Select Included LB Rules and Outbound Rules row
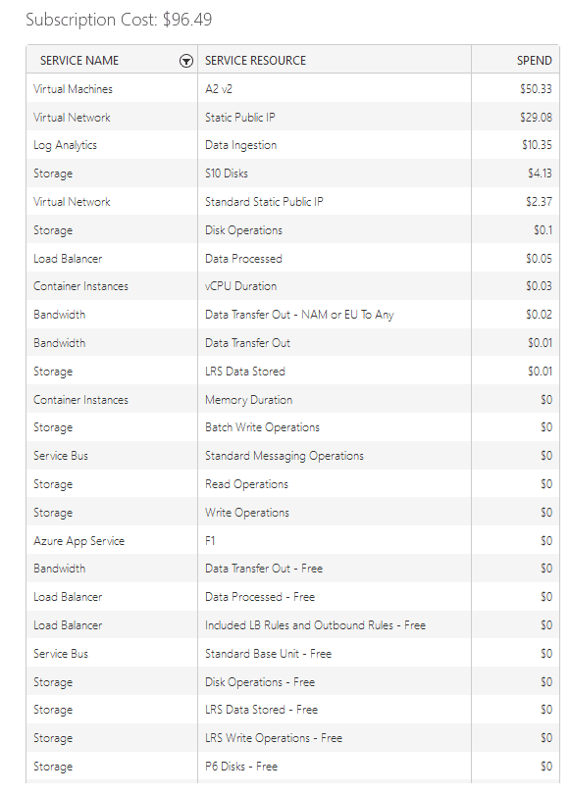This screenshot has width=569, height=794. pos(293,625)
